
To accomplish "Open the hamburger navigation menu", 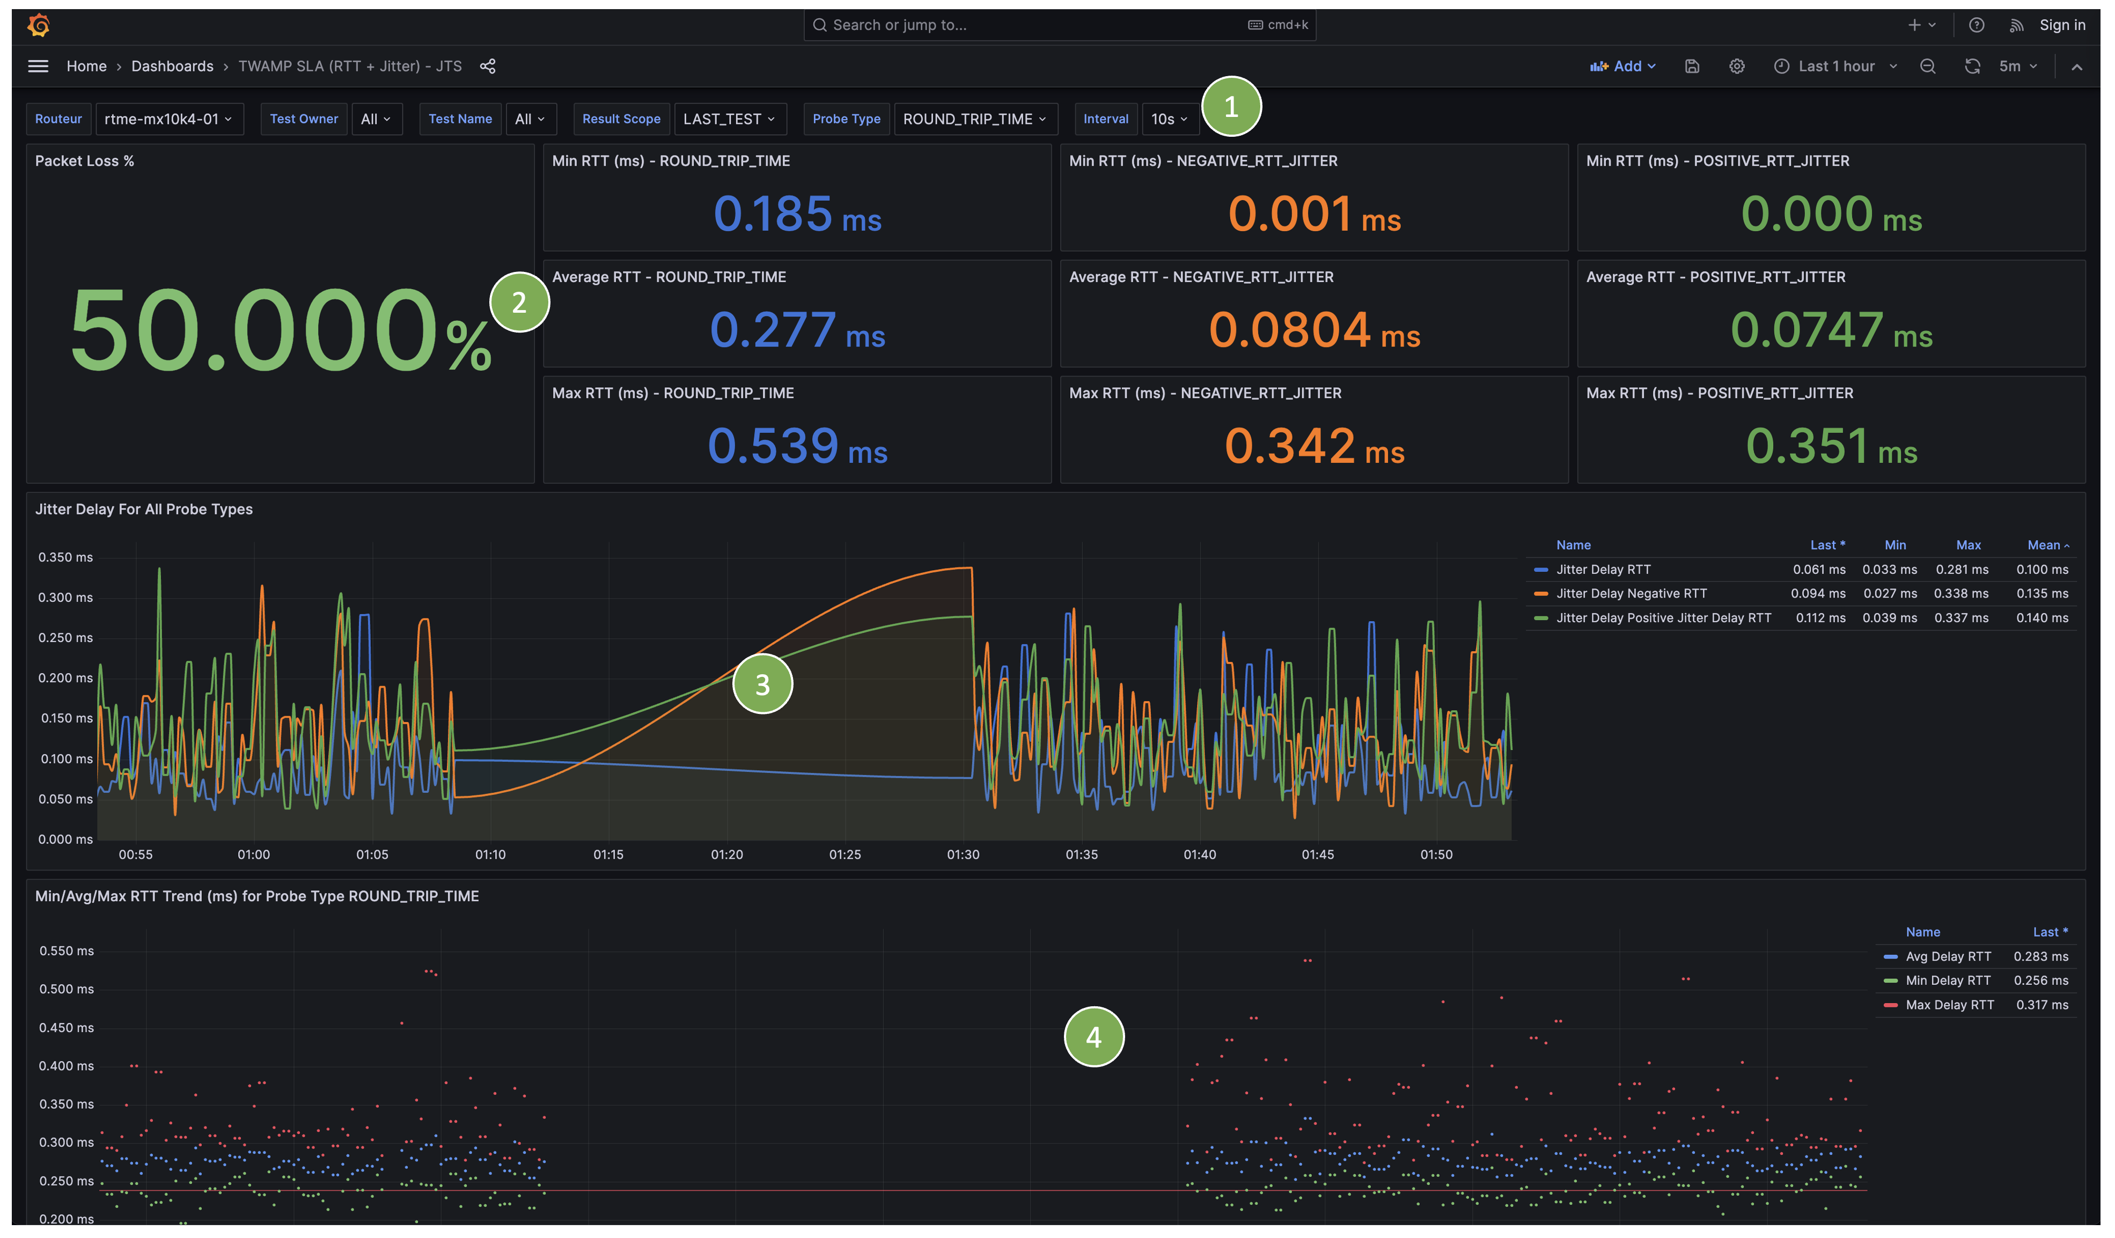I will [x=38, y=67].
